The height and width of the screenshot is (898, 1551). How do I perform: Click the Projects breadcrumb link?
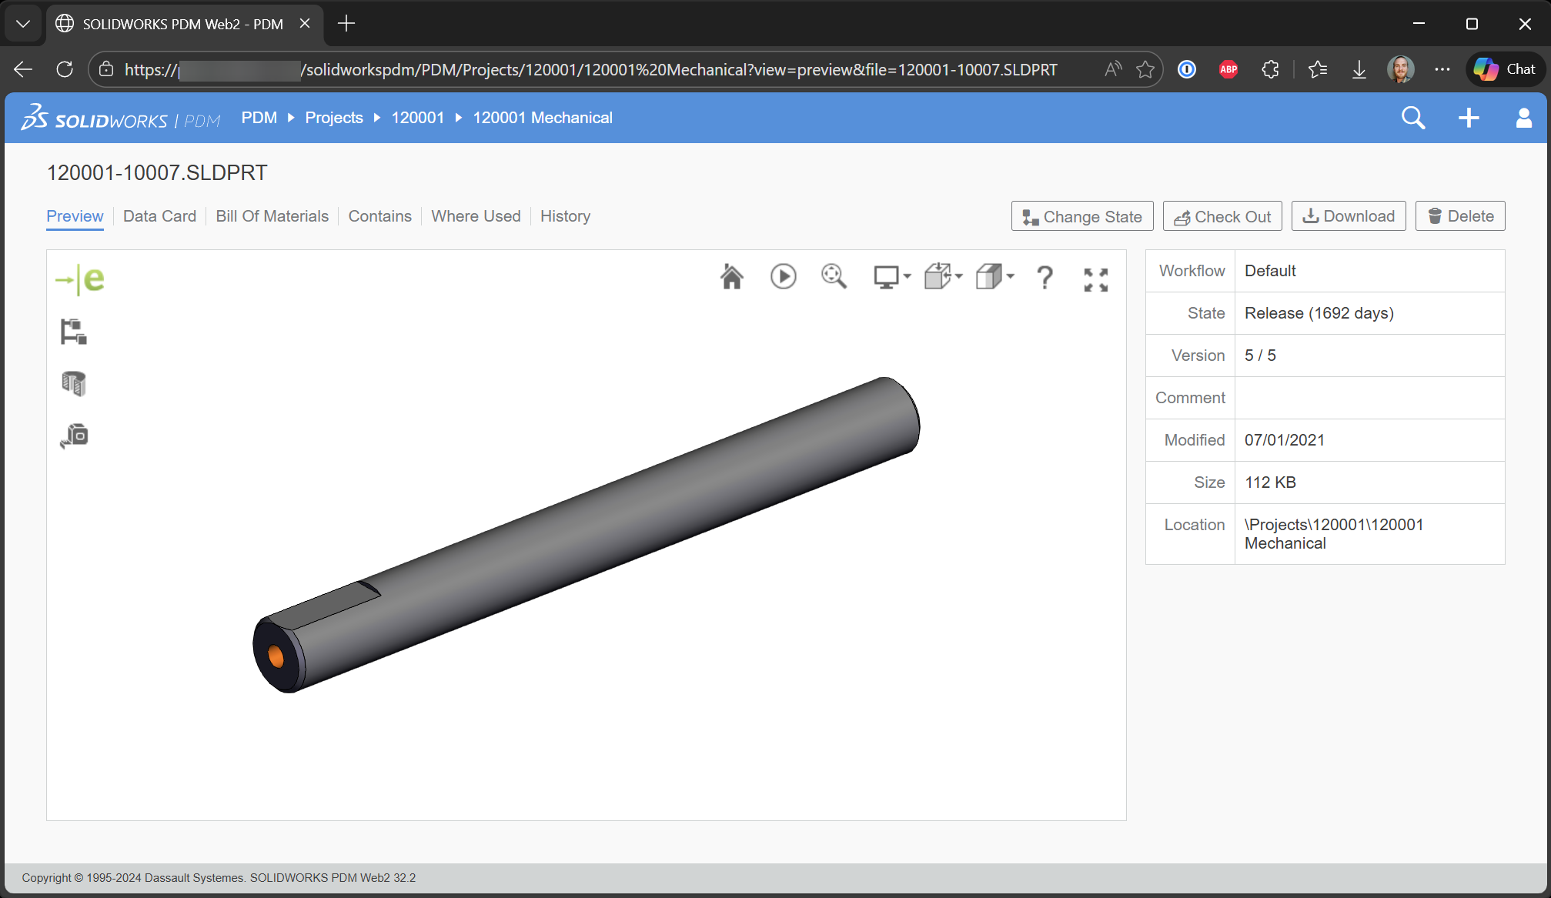tap(333, 118)
